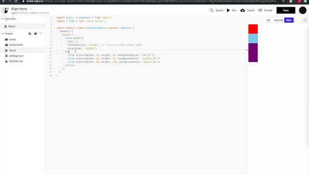This screenshot has width=309, height=174.
Task: Open the user avatar menu
Action: [x=303, y=10]
